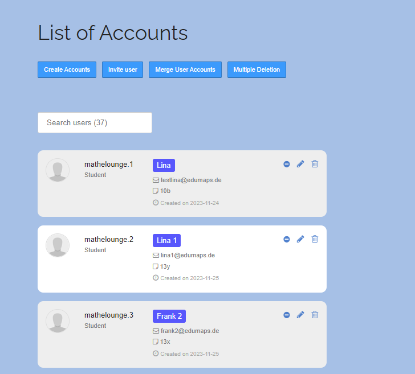Image resolution: width=415 pixels, height=374 pixels.
Task: Focus the Search users field
Action: click(x=95, y=122)
